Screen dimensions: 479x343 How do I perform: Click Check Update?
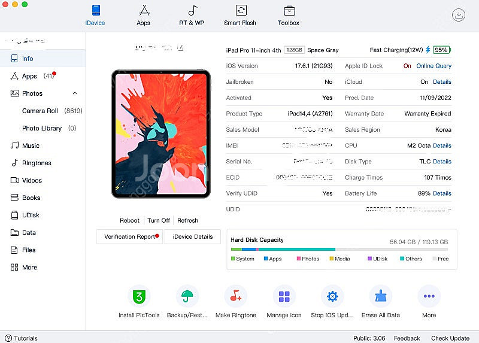pyautogui.click(x=450, y=338)
